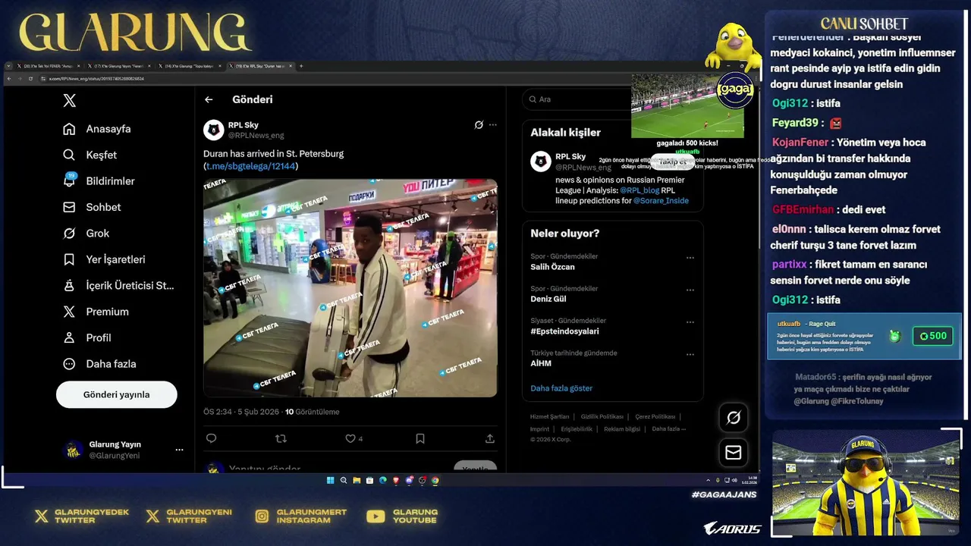Switch to the Tek Yol FENER browser tab
971x546 pixels.
pyautogui.click(x=47, y=66)
